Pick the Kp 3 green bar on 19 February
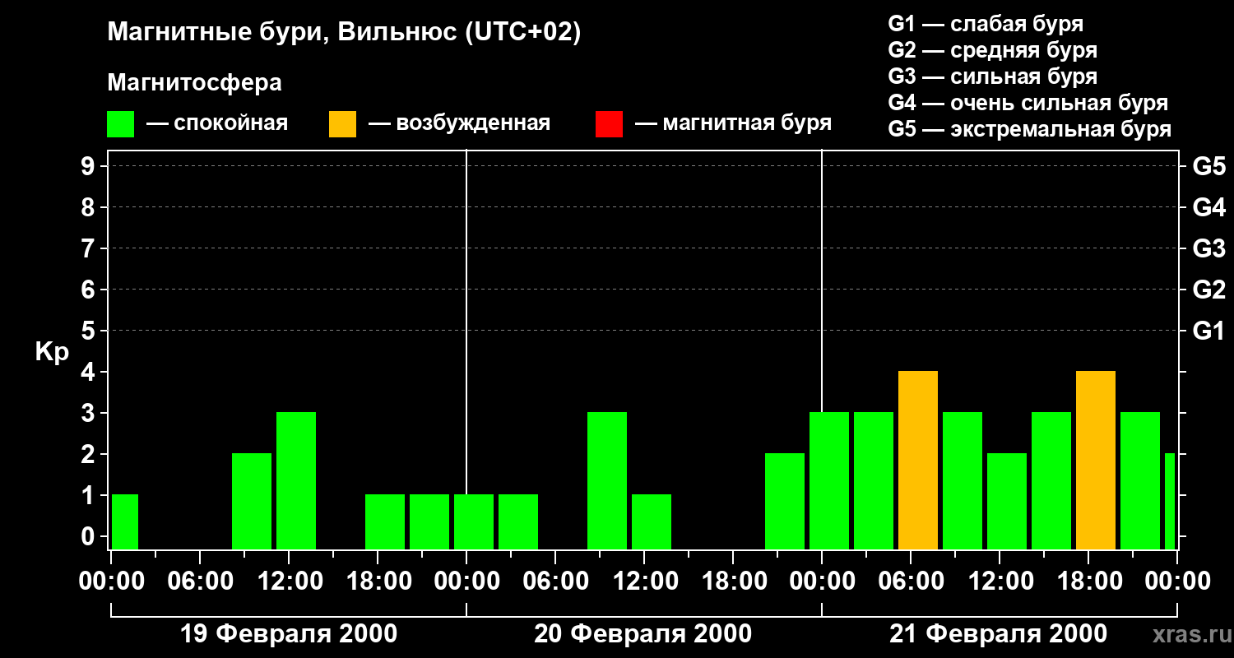 point(296,481)
